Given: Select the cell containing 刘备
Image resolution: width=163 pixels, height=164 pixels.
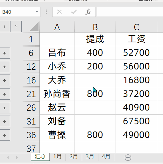Looking at the screenshot, I should [x=57, y=121].
